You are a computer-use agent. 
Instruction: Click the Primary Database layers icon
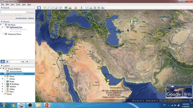6,69
